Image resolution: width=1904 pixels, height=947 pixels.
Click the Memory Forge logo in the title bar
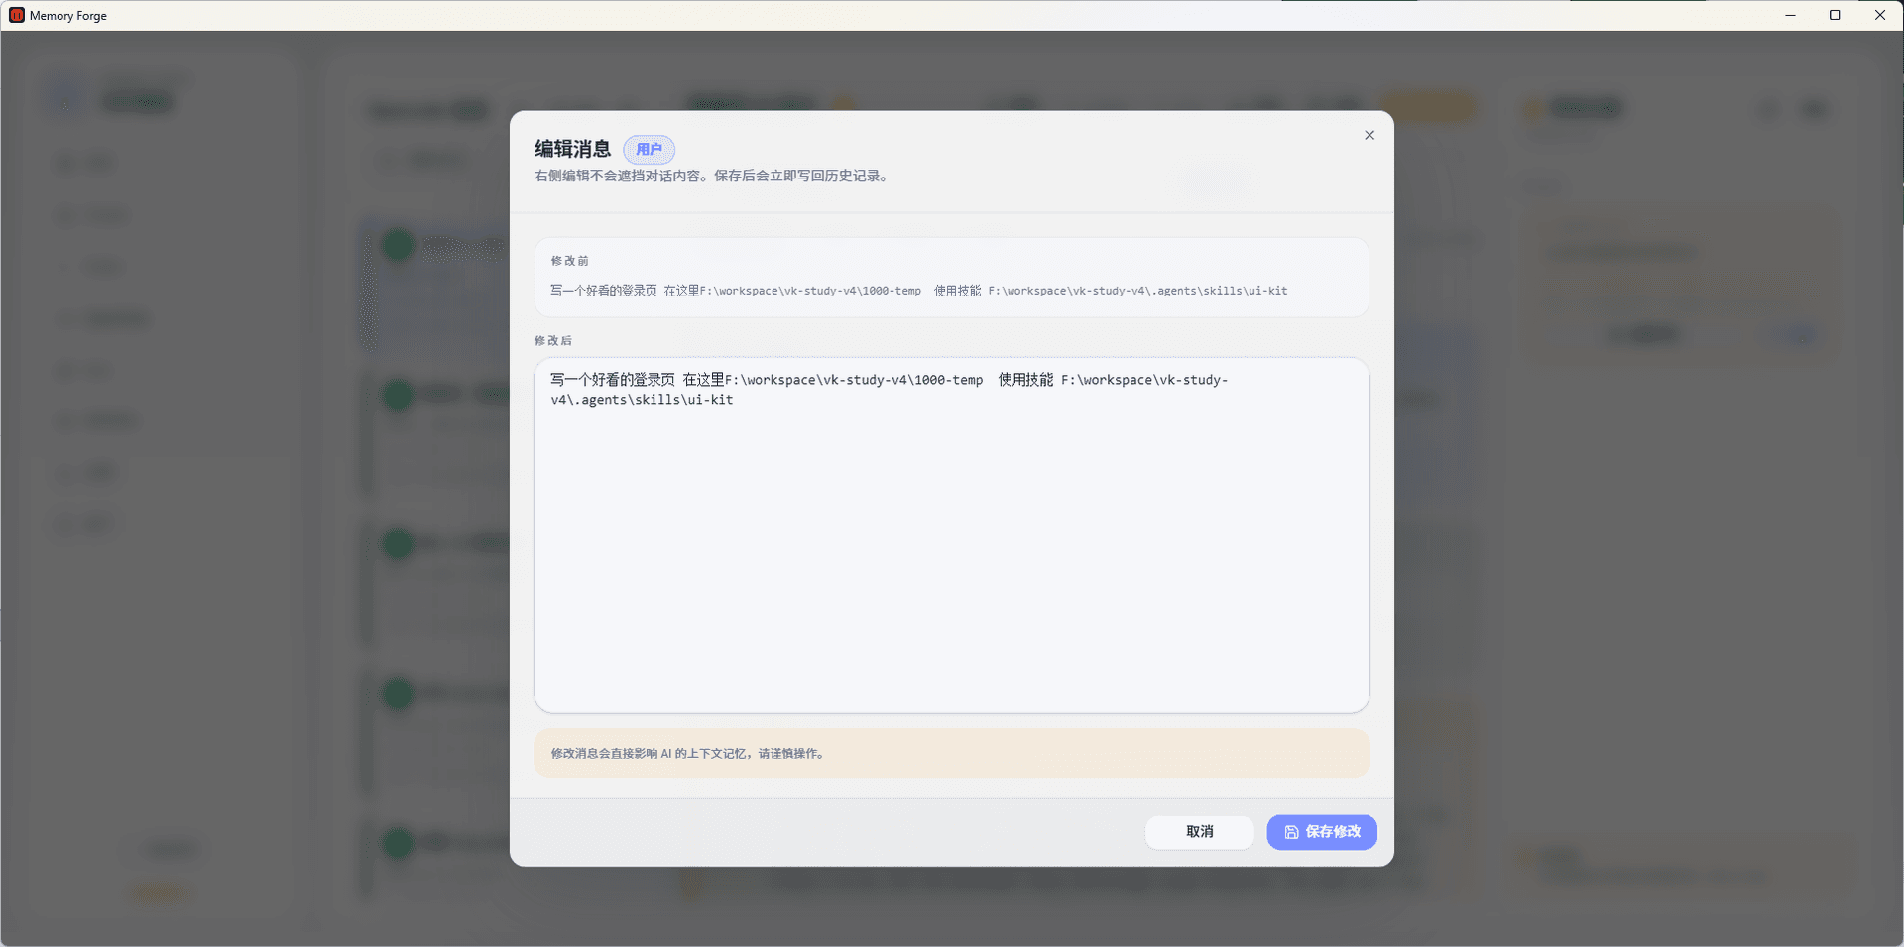point(16,15)
